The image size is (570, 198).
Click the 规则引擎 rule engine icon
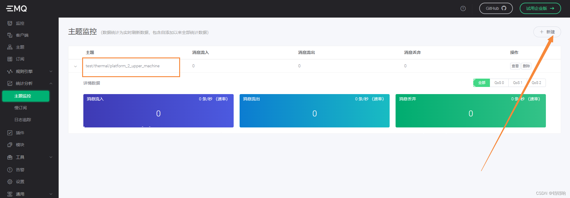10,71
